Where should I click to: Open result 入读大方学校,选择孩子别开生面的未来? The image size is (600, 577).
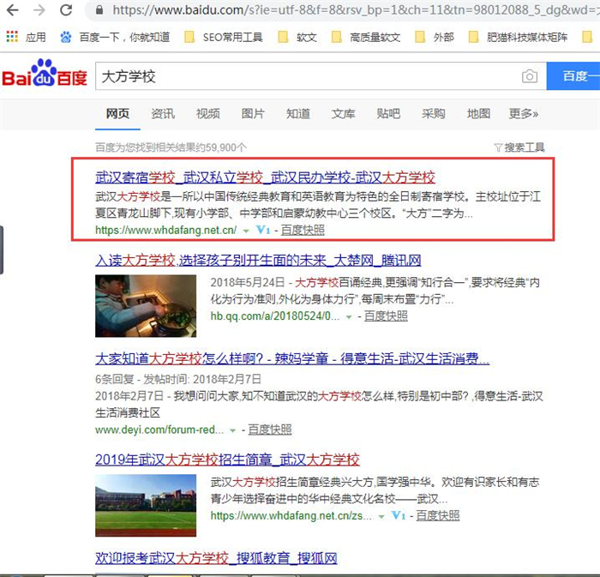258,261
